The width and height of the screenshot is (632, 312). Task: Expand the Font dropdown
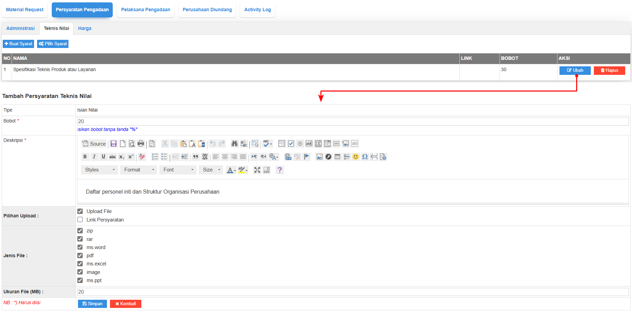point(178,170)
